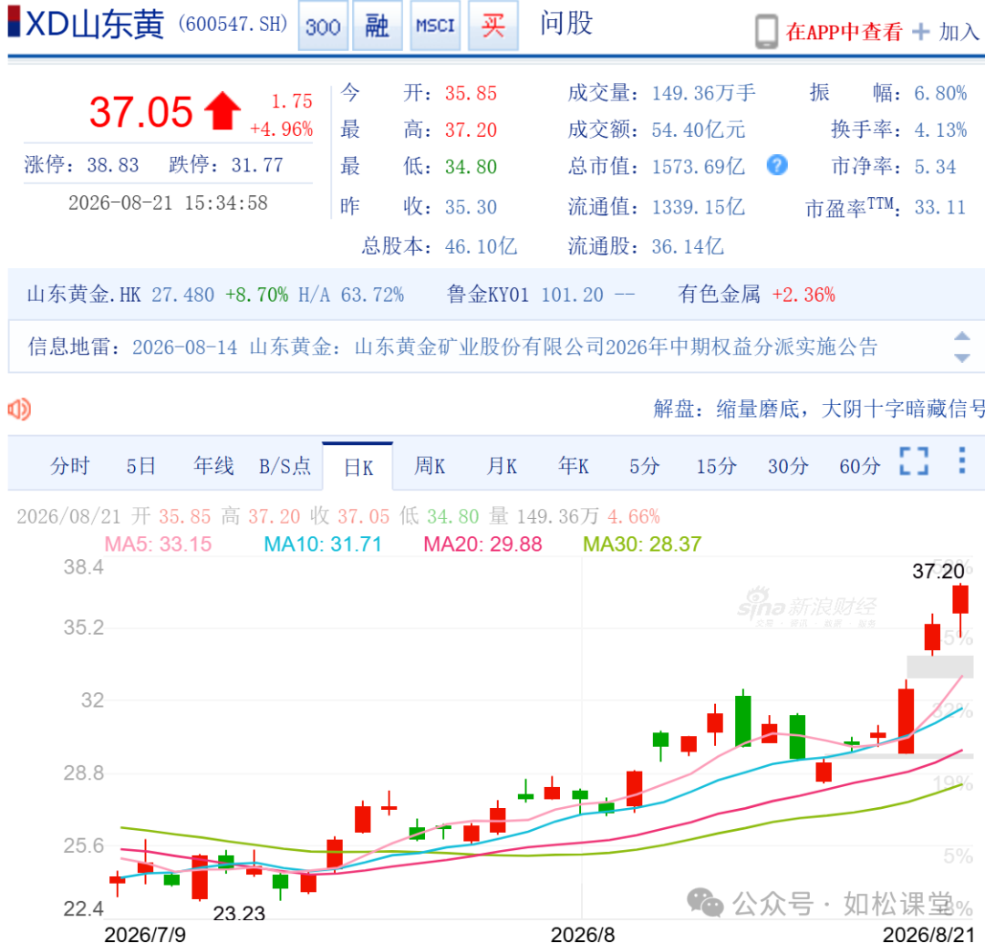Switch to the 分时 tab
The width and height of the screenshot is (985, 943).
pos(69,466)
